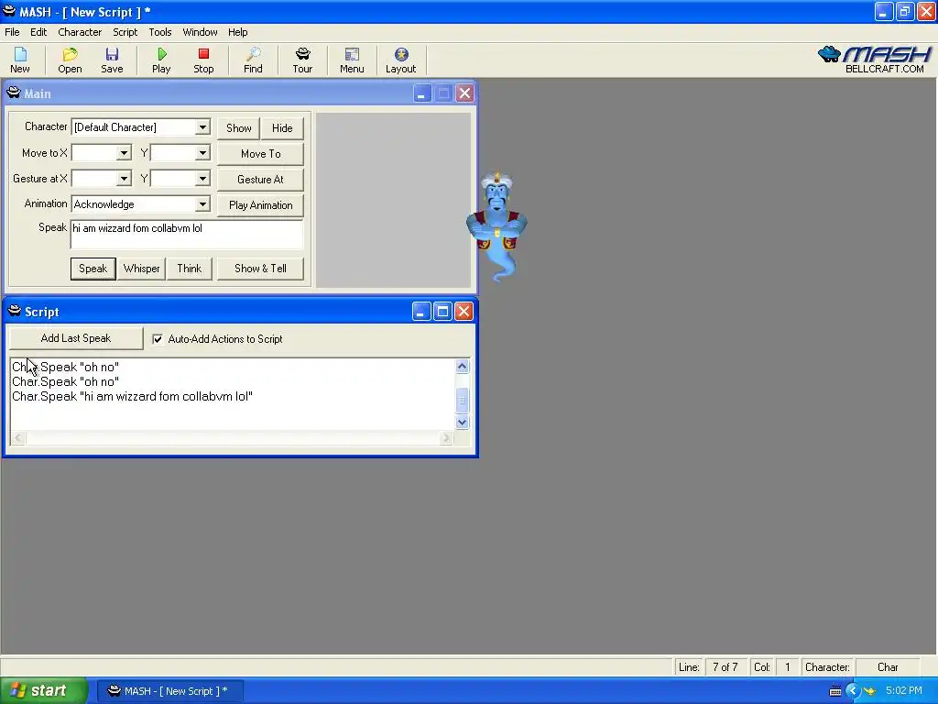938x704 pixels.
Task: Save the script using the Save icon
Action: 112,60
